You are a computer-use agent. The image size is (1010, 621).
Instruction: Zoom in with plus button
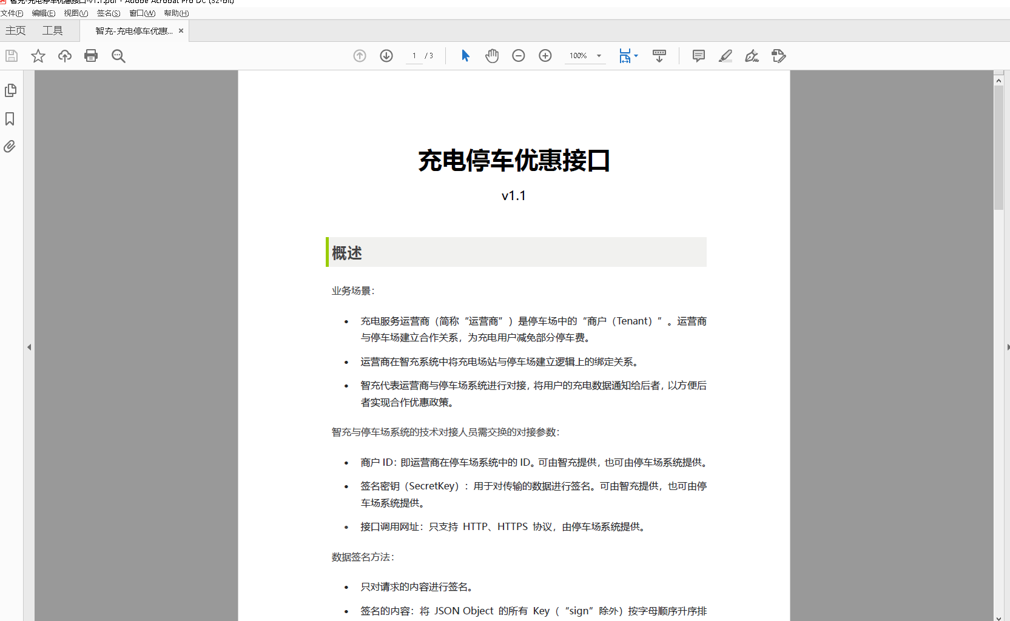545,56
